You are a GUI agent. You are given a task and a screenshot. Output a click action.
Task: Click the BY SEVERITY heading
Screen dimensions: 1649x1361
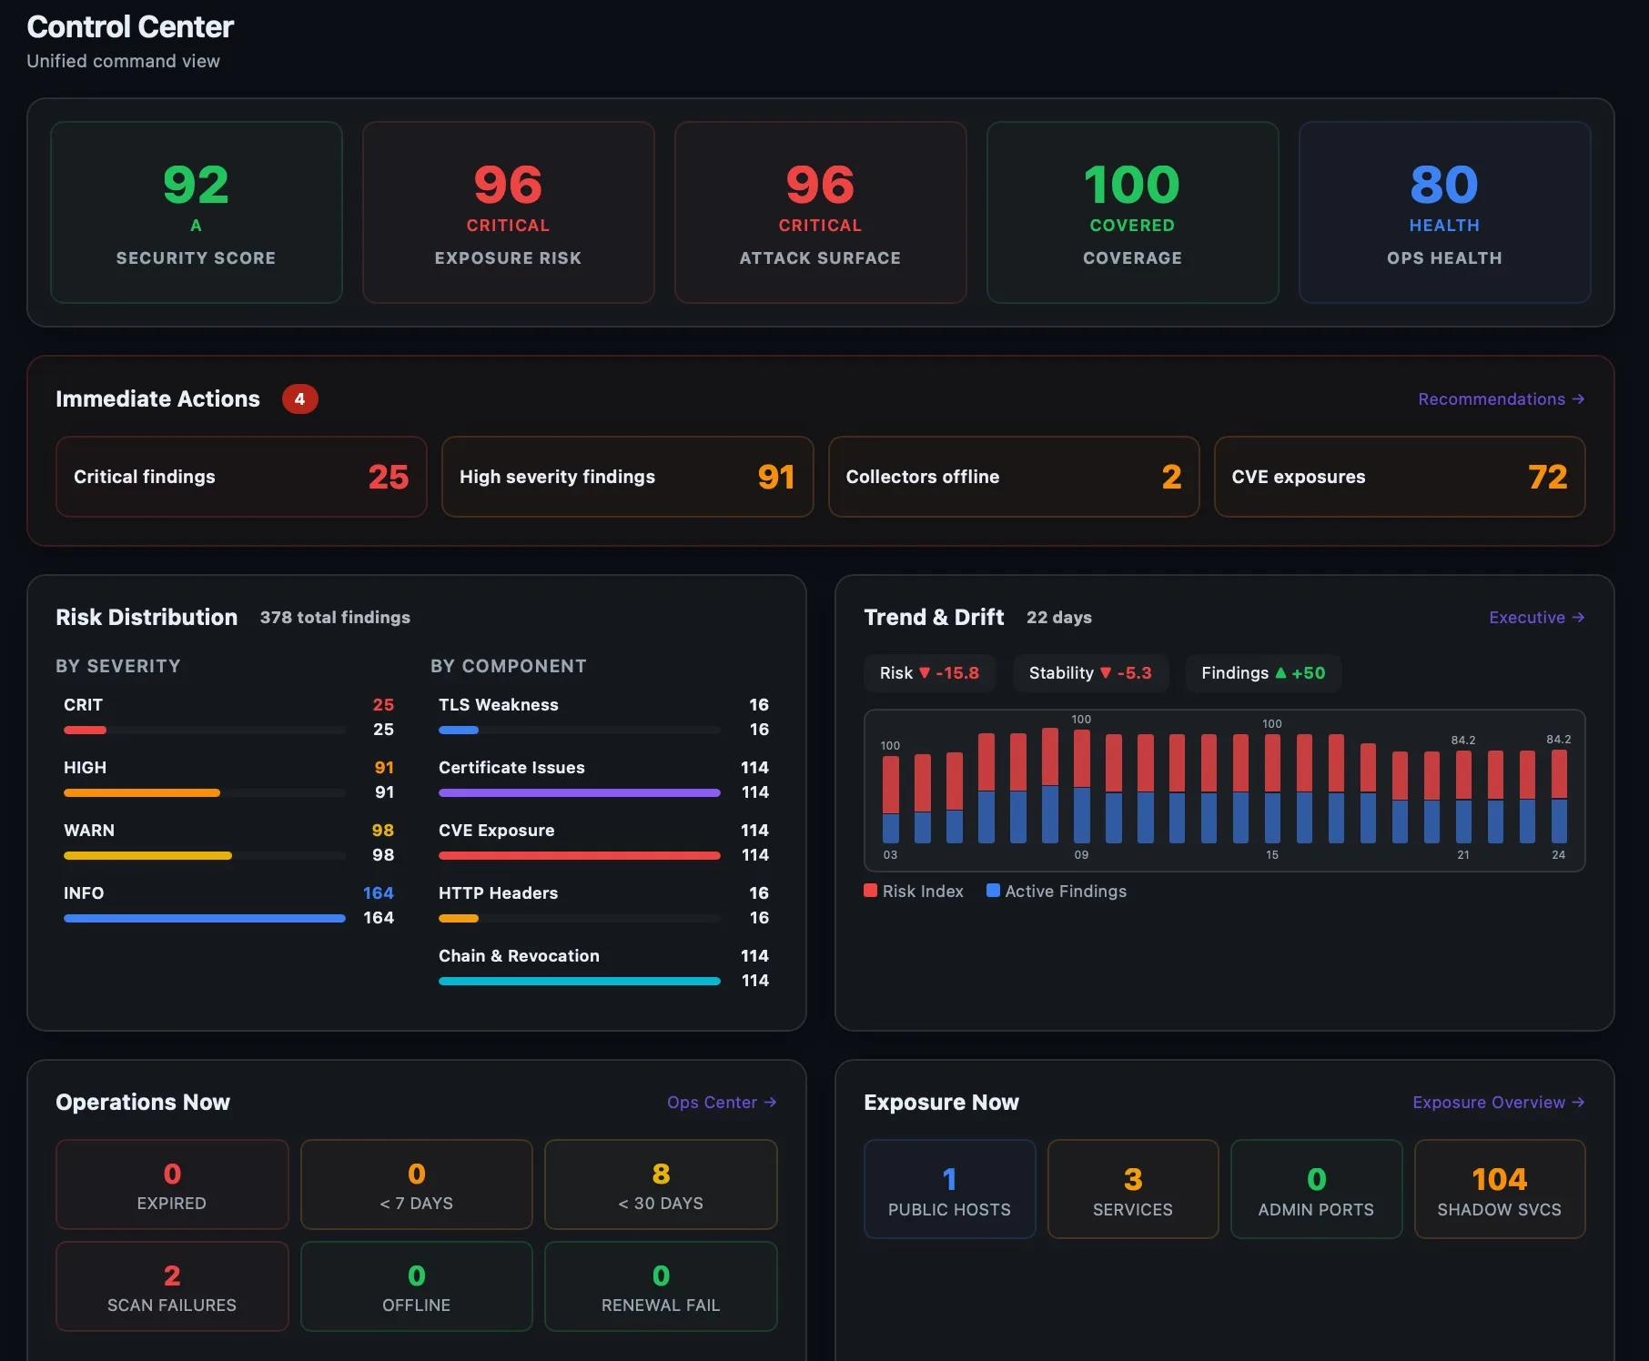point(118,666)
